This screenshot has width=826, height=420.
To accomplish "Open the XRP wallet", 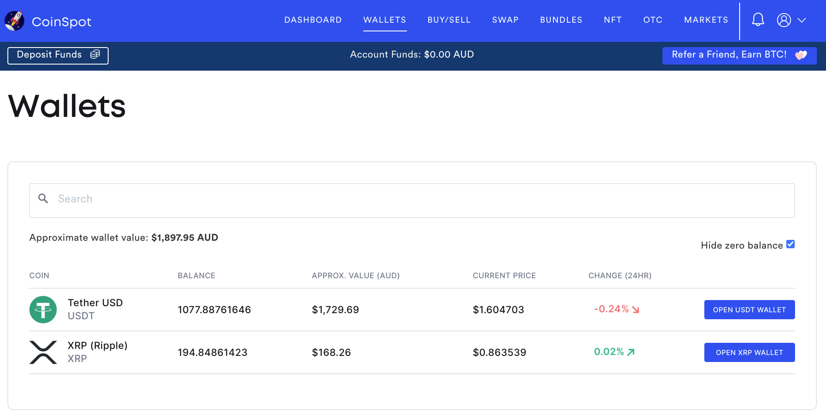I will tap(749, 352).
